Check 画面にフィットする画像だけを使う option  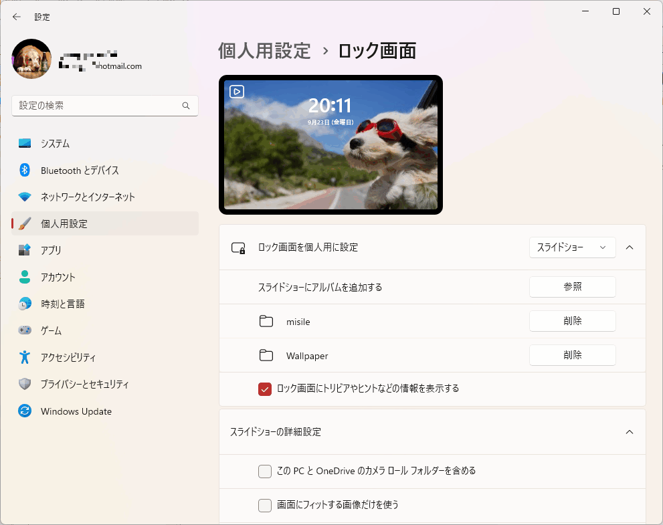click(265, 505)
